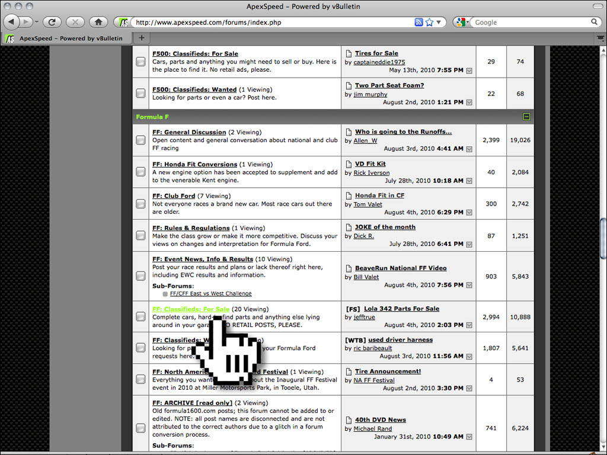Click post icon beside 40th DVD News

349,420
